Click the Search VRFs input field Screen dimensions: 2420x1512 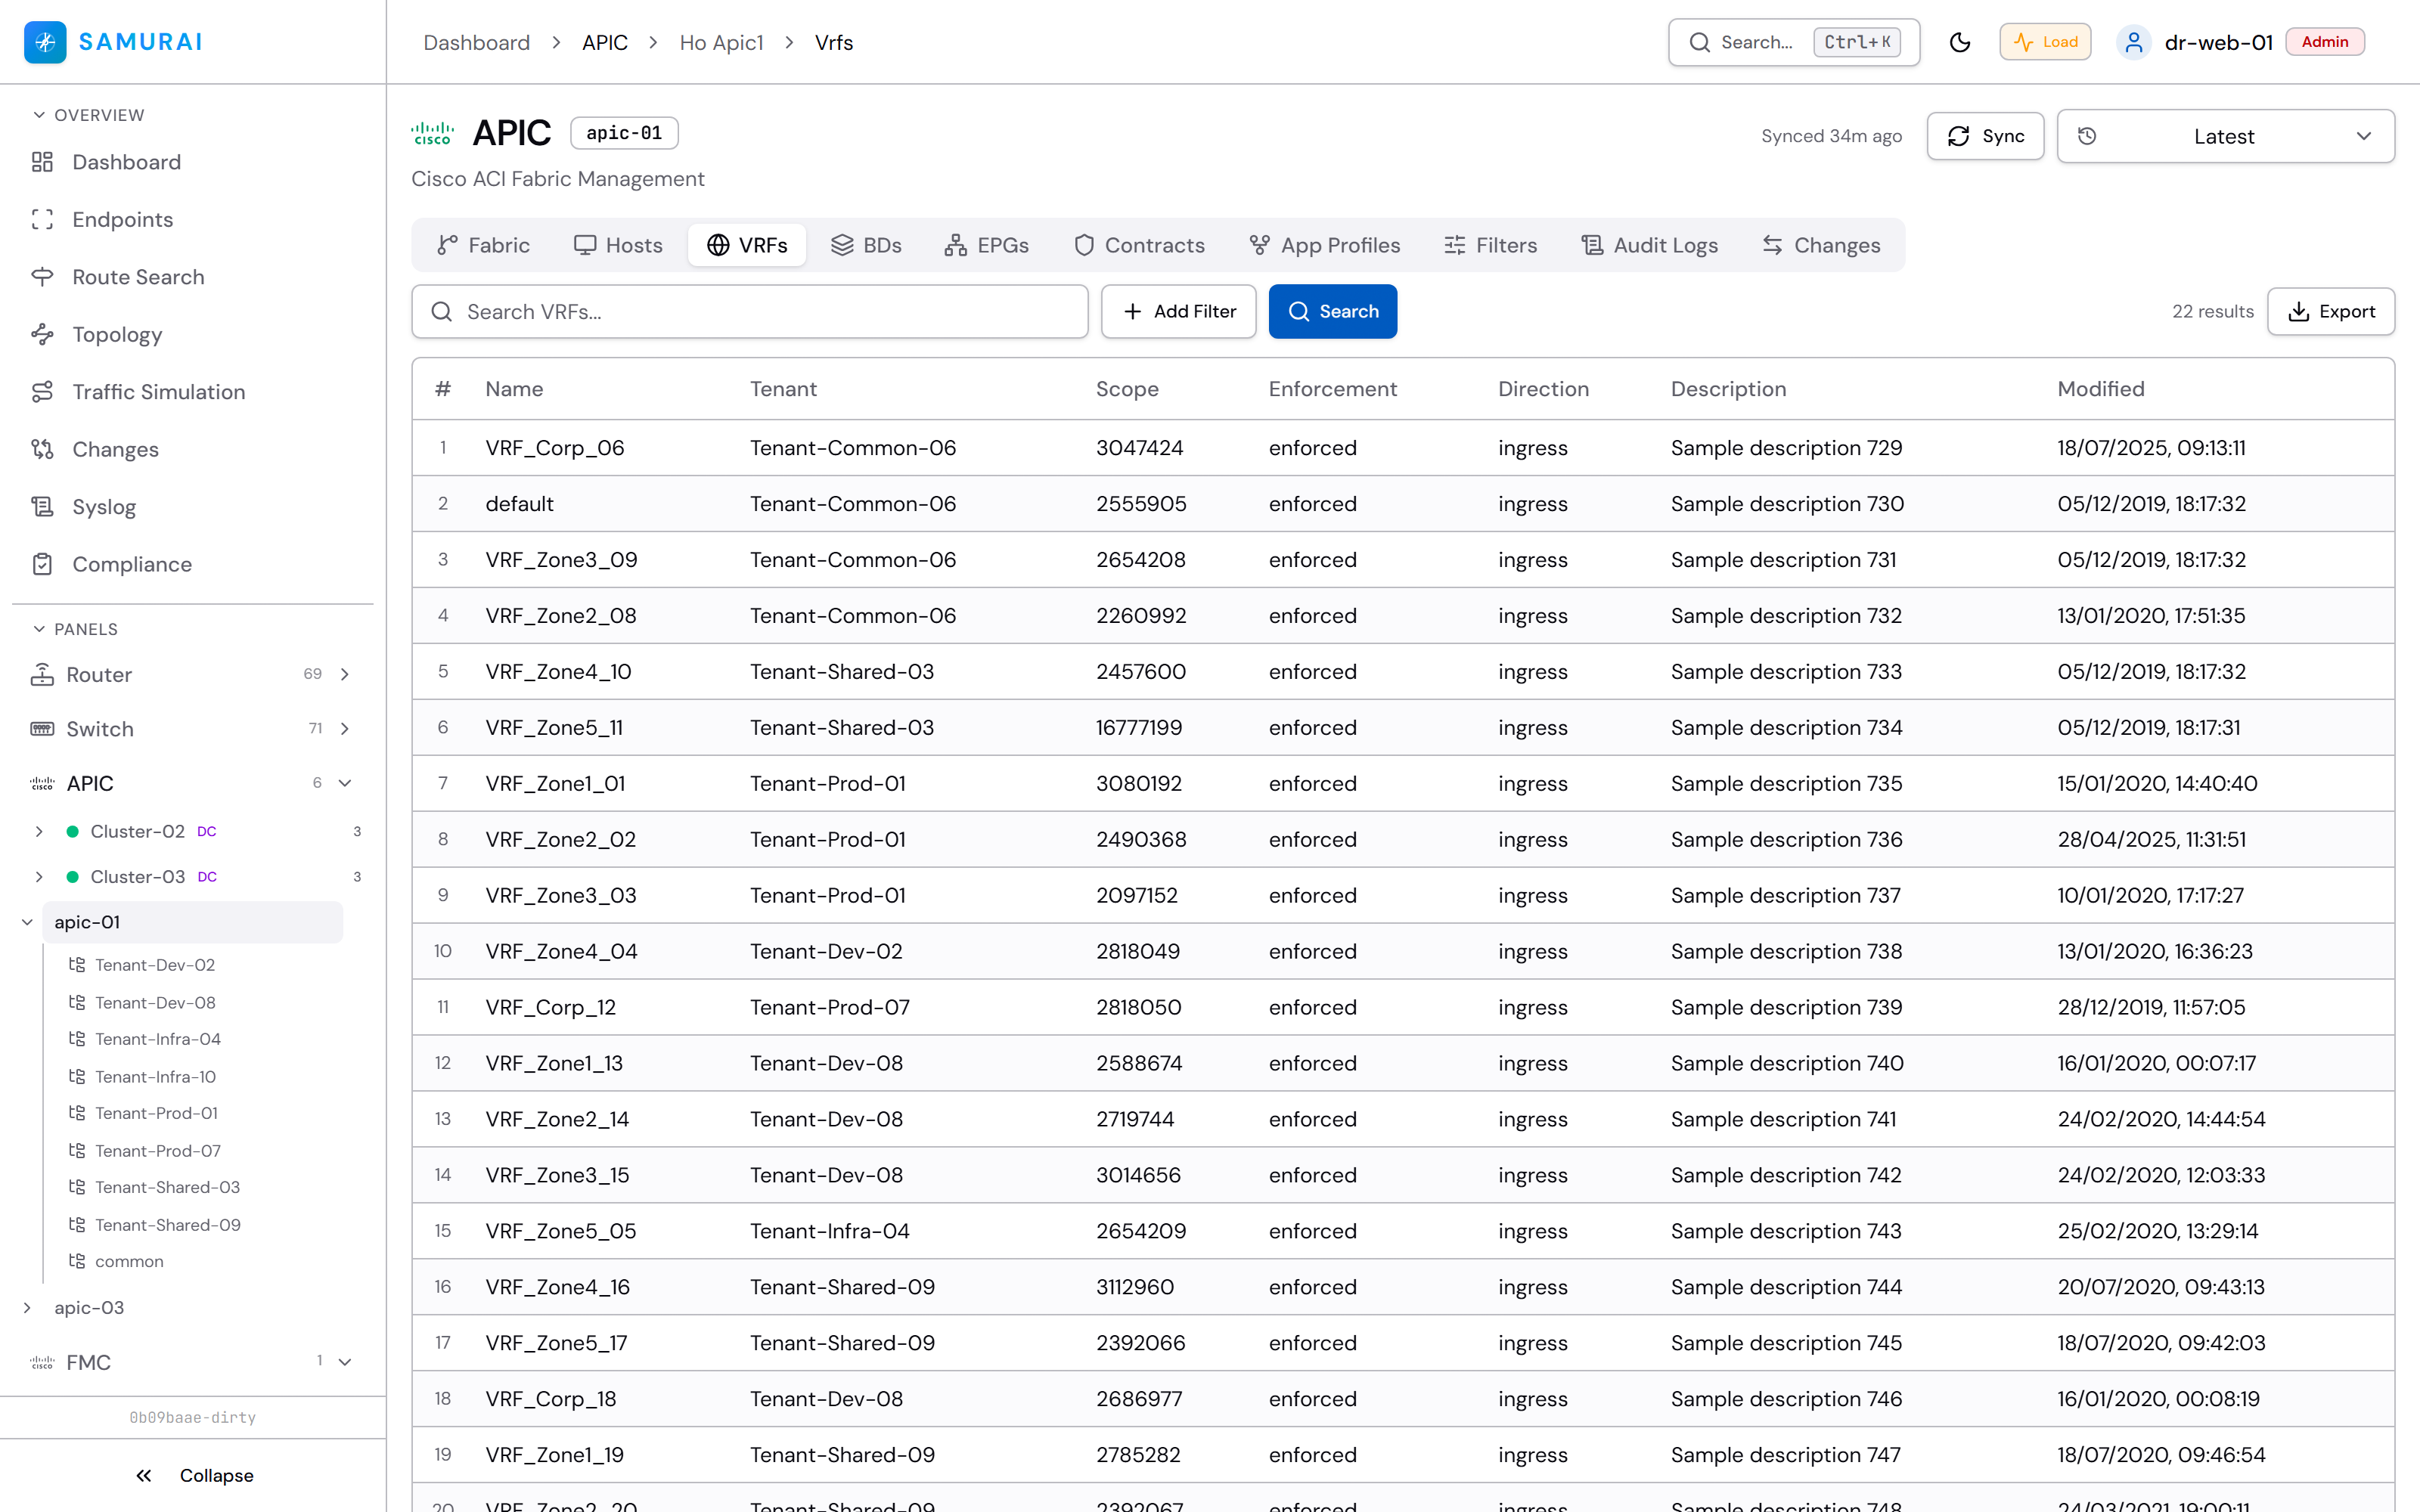[750, 311]
